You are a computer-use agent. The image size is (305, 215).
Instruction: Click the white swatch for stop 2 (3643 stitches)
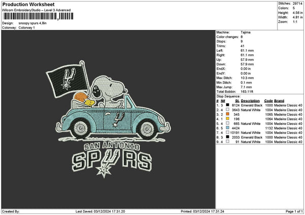[x=227, y=110]
